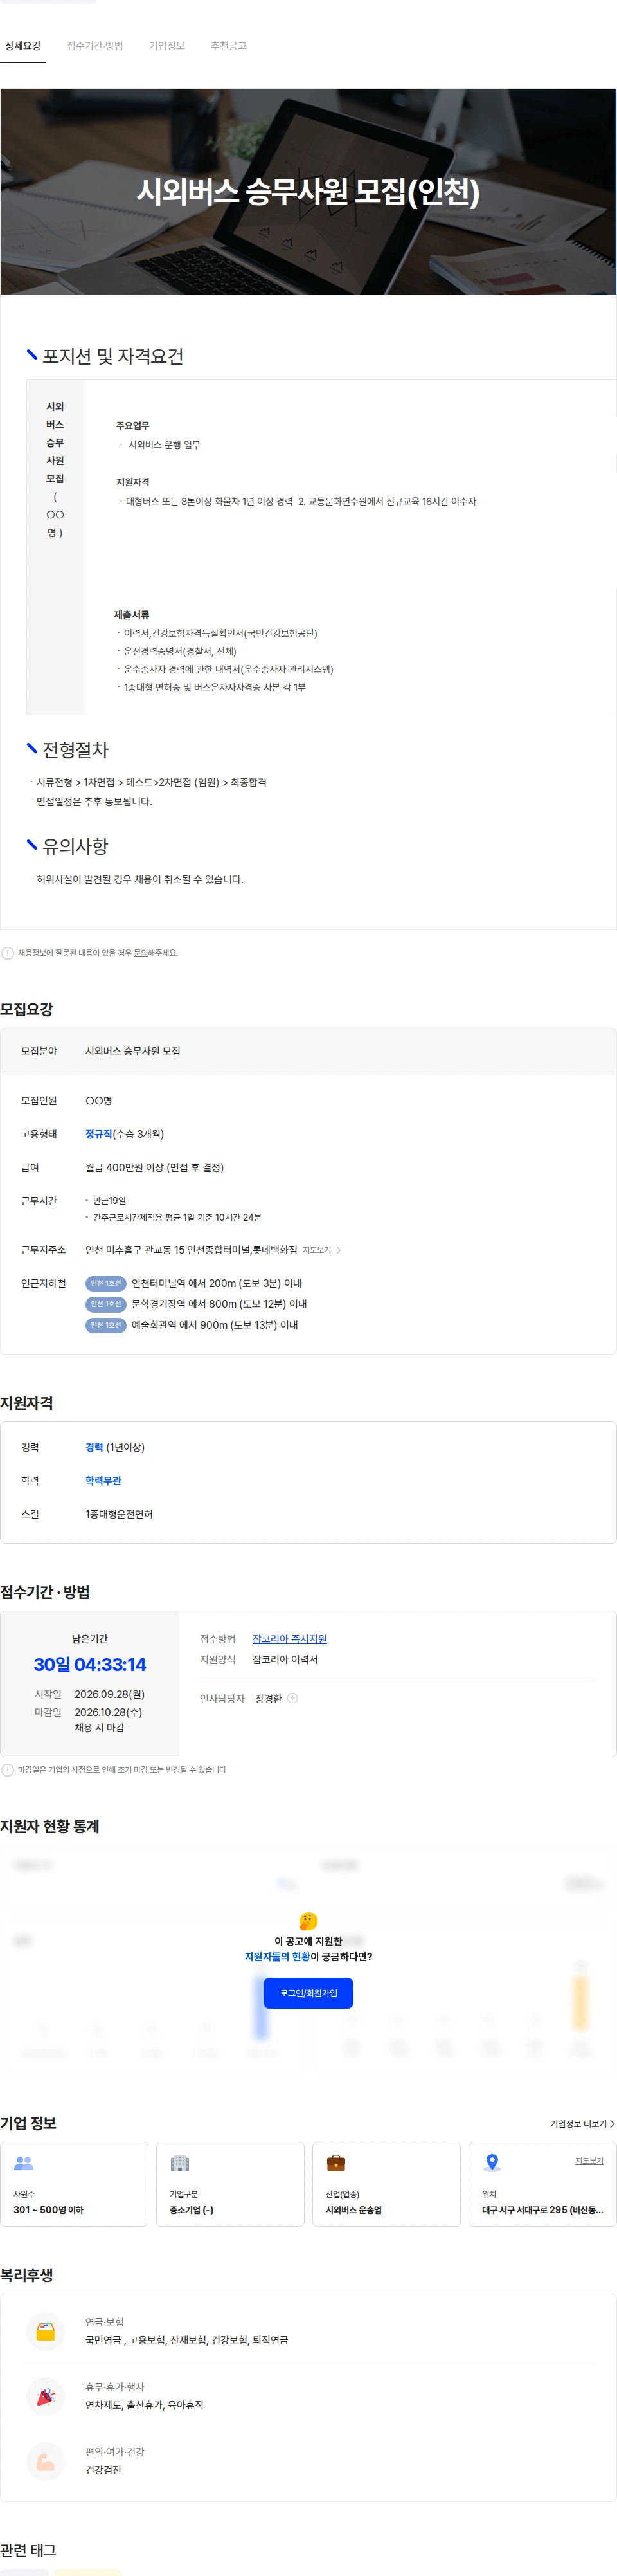The height and width of the screenshot is (2576, 617).
Task: Click the remaining time 30일 04:33:14
Action: click(90, 1665)
